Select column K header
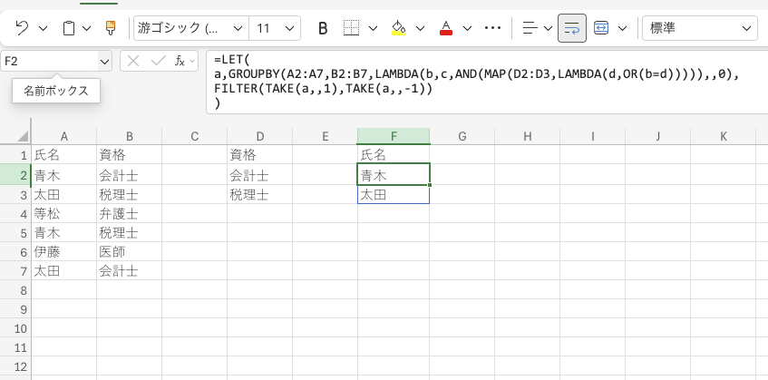 (724, 137)
